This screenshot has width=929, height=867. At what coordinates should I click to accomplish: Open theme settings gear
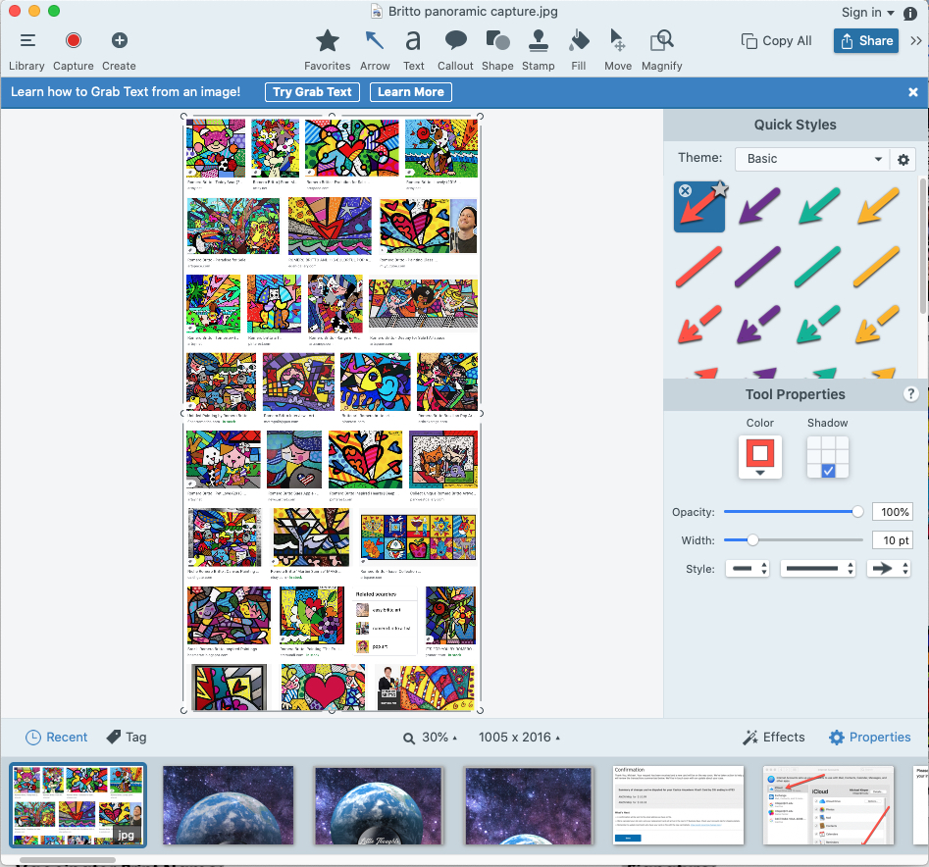click(903, 159)
